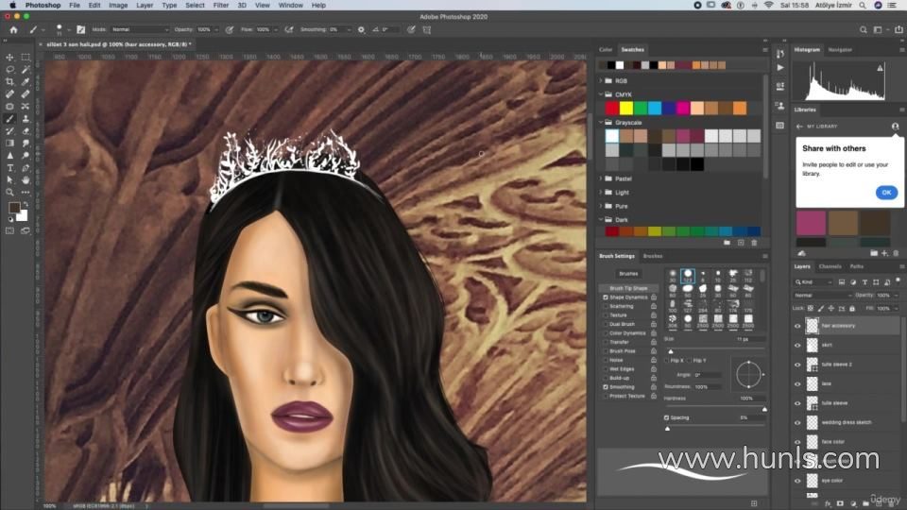The image size is (907, 510).
Task: Open smoothing options gear icon
Action: (361, 29)
